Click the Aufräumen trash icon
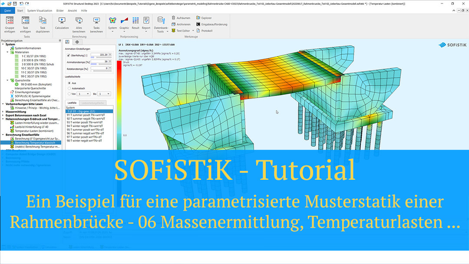The image size is (469, 264). click(x=173, y=18)
